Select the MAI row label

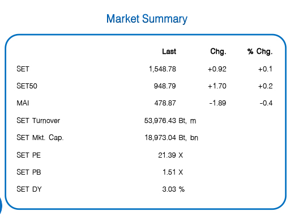[x=23, y=103]
